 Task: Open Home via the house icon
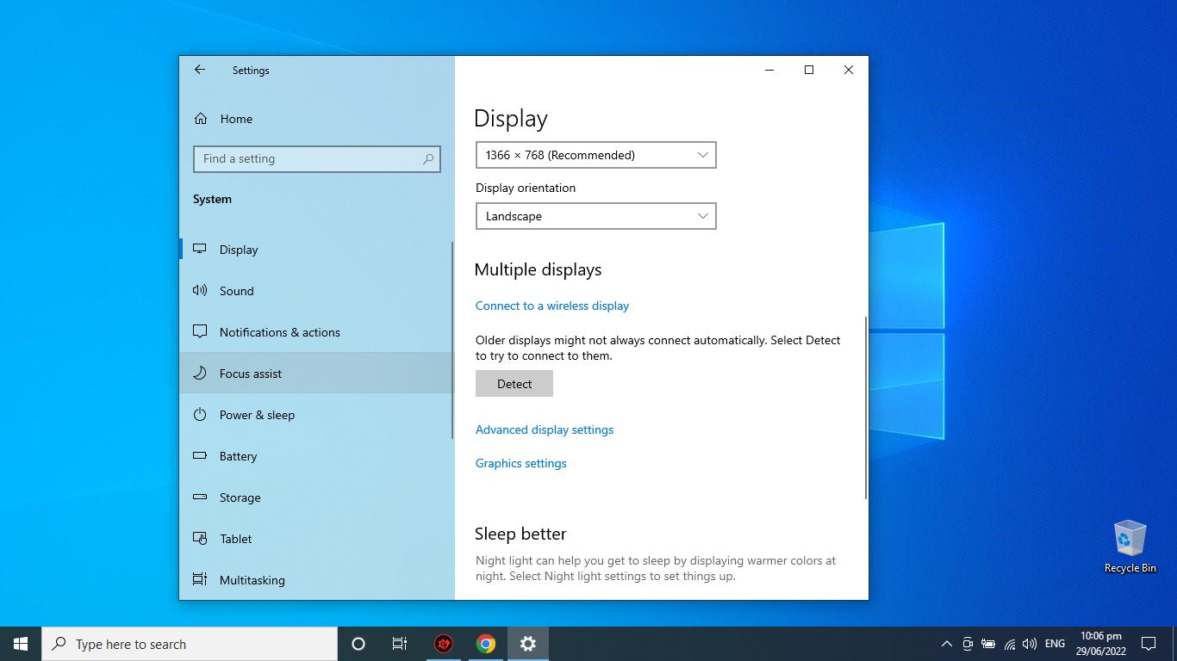click(x=201, y=119)
